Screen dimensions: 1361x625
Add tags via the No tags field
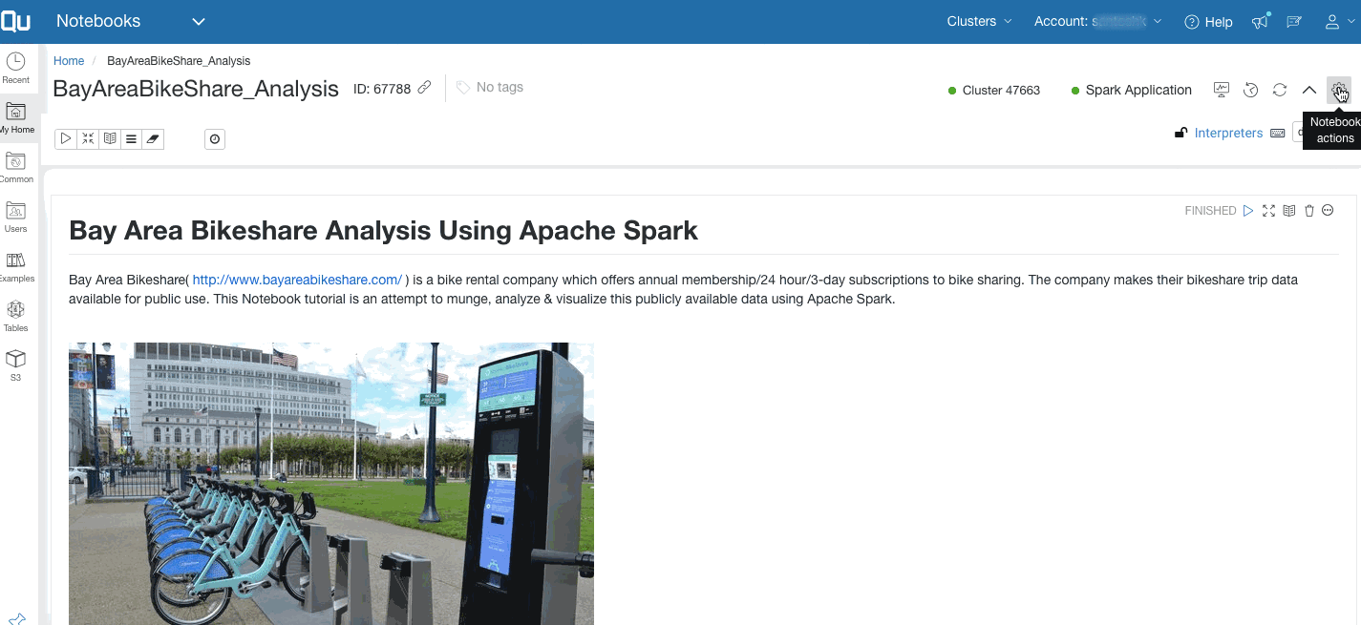[490, 88]
